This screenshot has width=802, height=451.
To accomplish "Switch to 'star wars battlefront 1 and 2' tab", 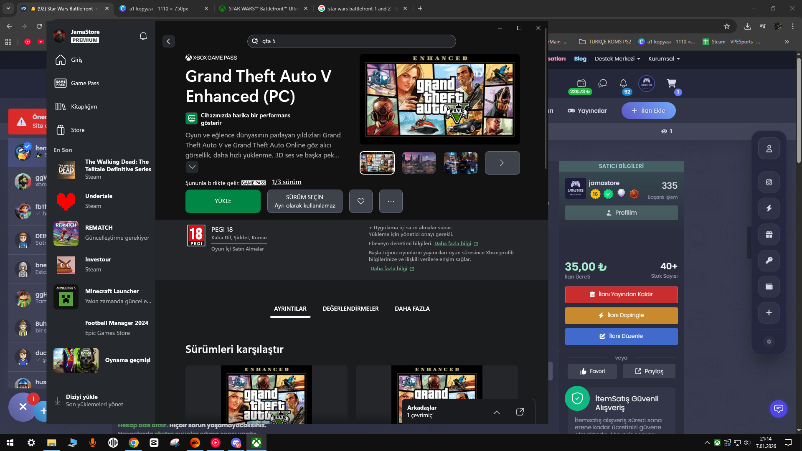I will point(363,8).
